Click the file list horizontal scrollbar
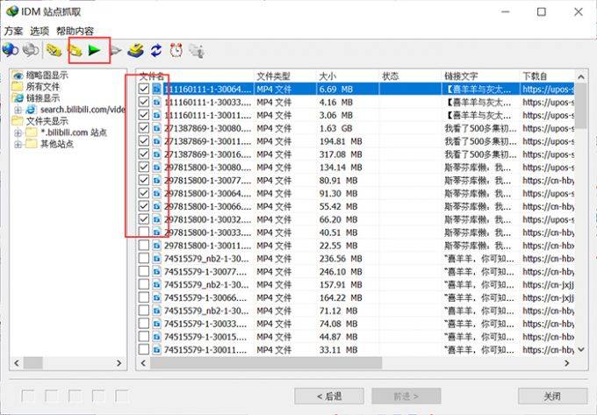 click(x=355, y=363)
